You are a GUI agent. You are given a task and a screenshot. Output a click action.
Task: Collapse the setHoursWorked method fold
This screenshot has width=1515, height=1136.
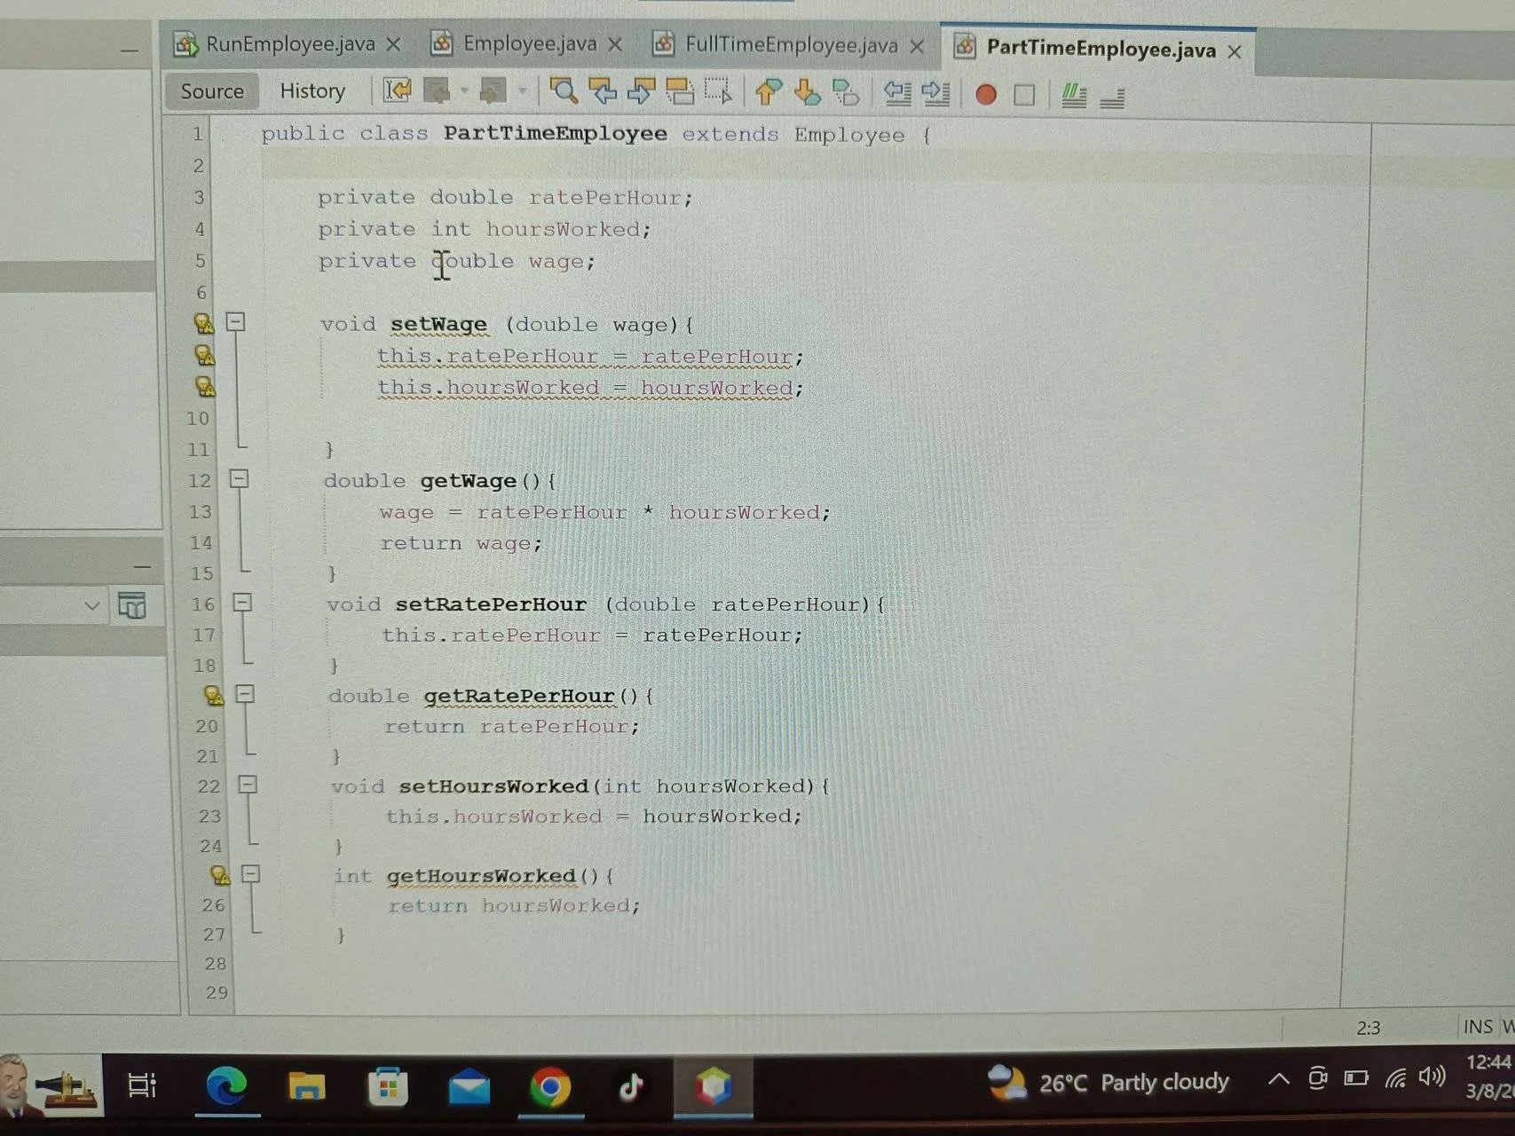pyautogui.click(x=248, y=785)
